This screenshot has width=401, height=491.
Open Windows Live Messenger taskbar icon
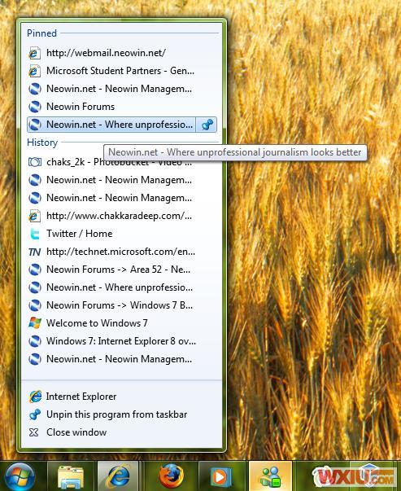[x=270, y=476]
